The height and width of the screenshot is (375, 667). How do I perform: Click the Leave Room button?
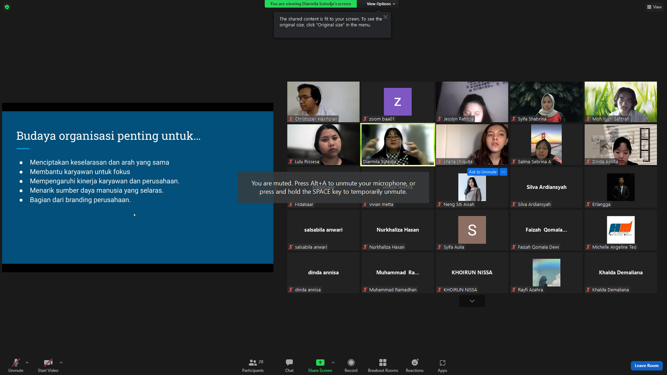(x=647, y=366)
